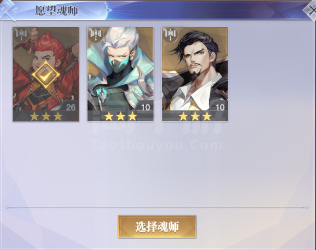
Task: Confirm with the 选择魂师 button
Action: 157,227
